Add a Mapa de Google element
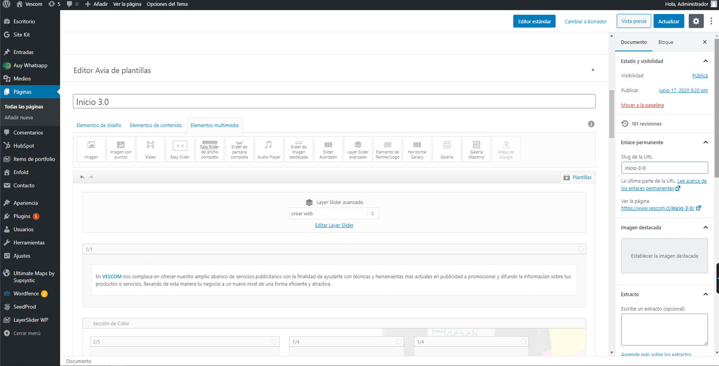 pyautogui.click(x=506, y=149)
